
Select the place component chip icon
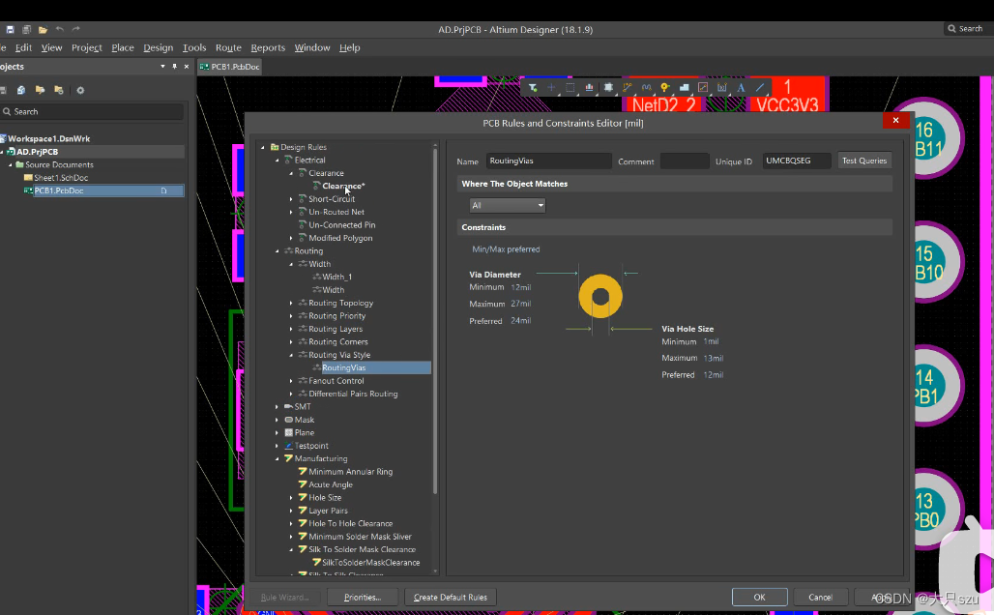608,87
